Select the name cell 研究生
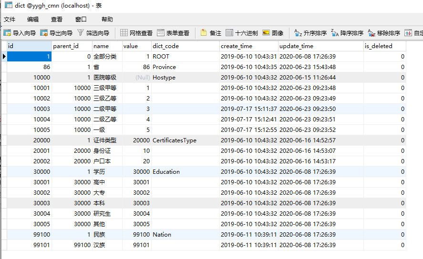Screen dimensions: 423x259 point(107,214)
